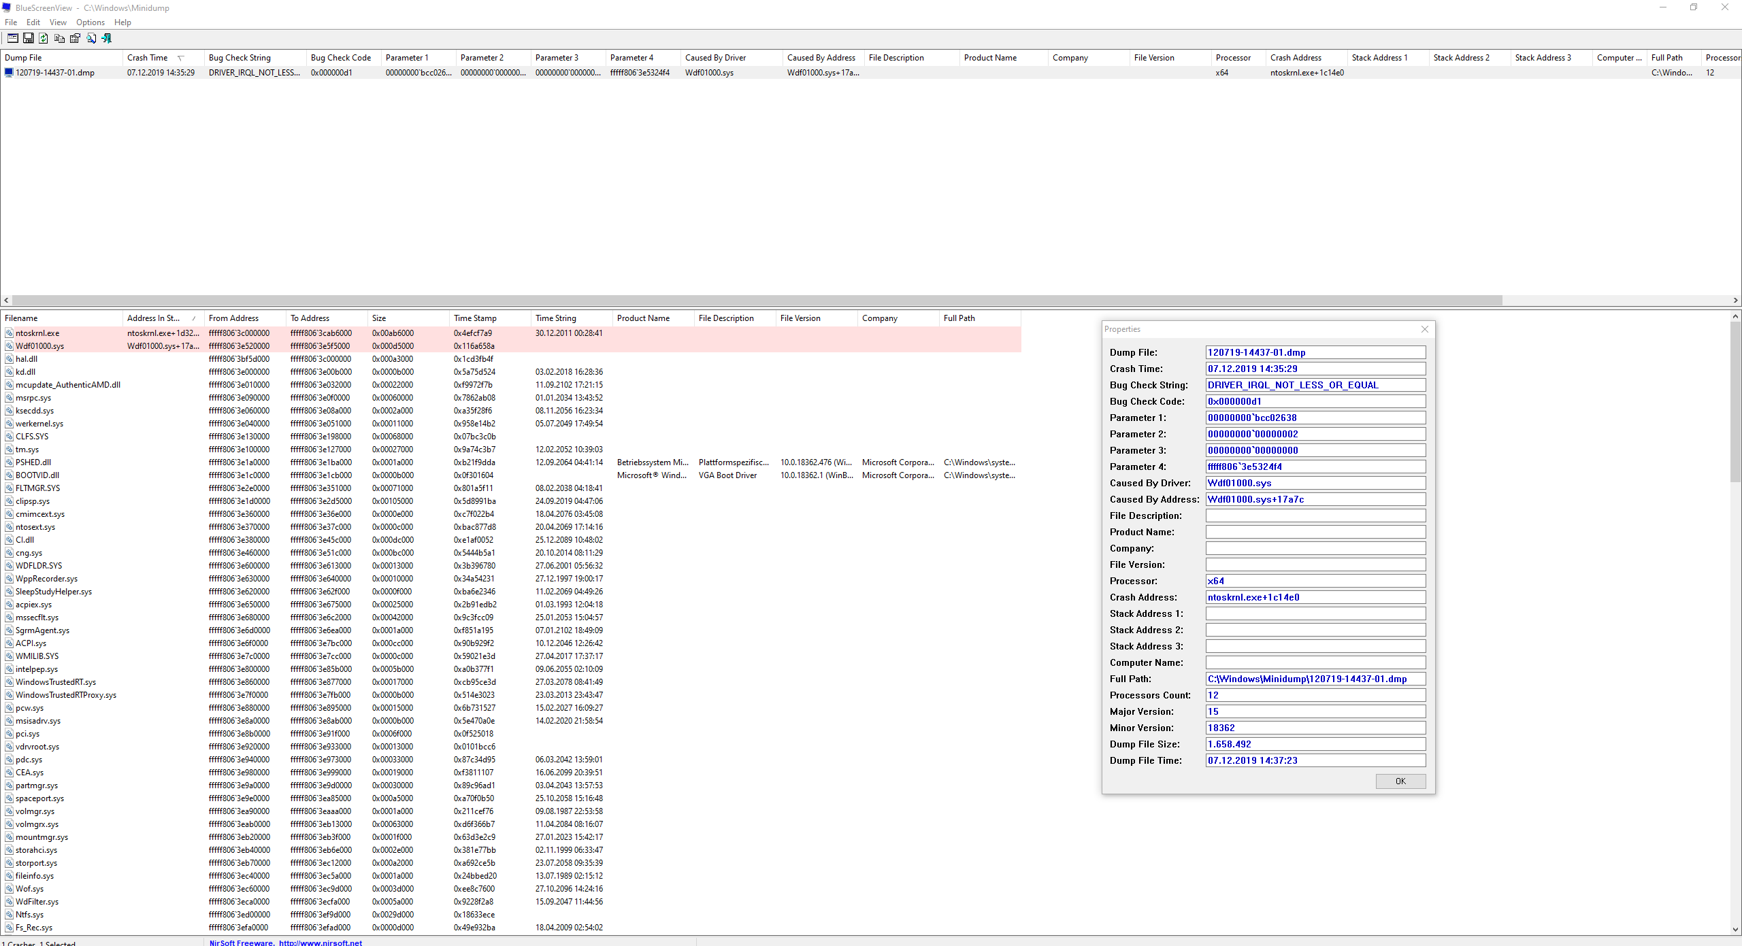
Task: Sort by Crash Time column header
Action: (x=148, y=58)
